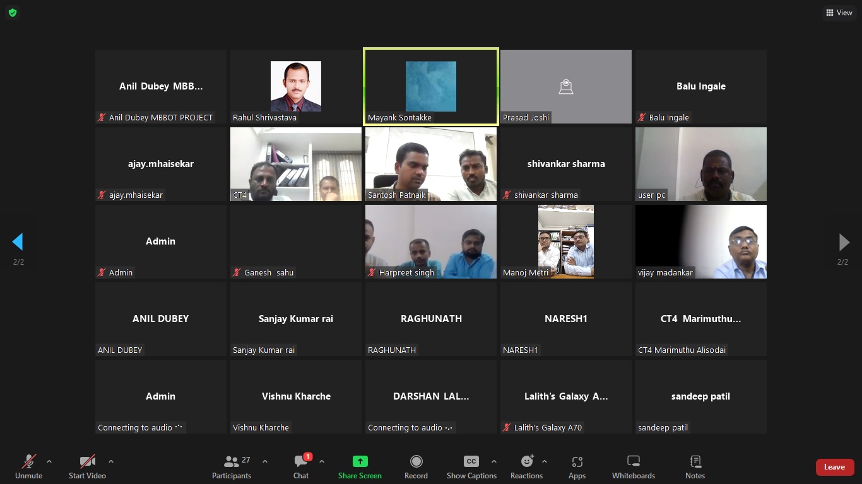This screenshot has height=484, width=862.
Task: Expand caption options arrow beside Show Captions
Action: pos(494,461)
